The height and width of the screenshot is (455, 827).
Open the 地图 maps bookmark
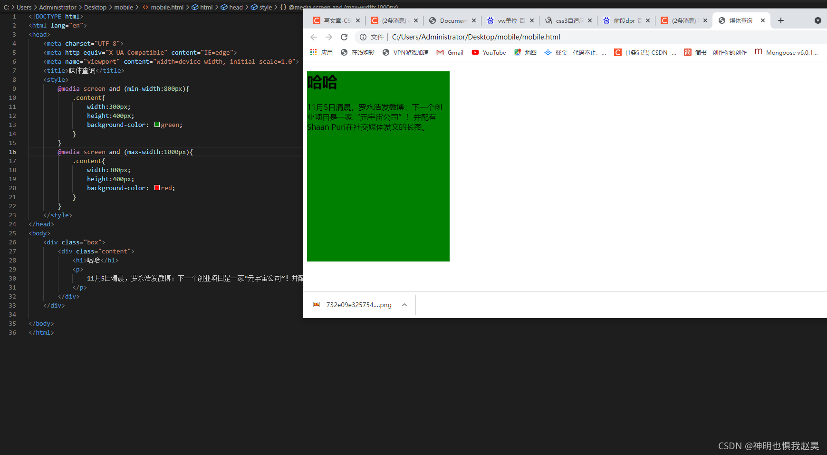click(x=525, y=52)
